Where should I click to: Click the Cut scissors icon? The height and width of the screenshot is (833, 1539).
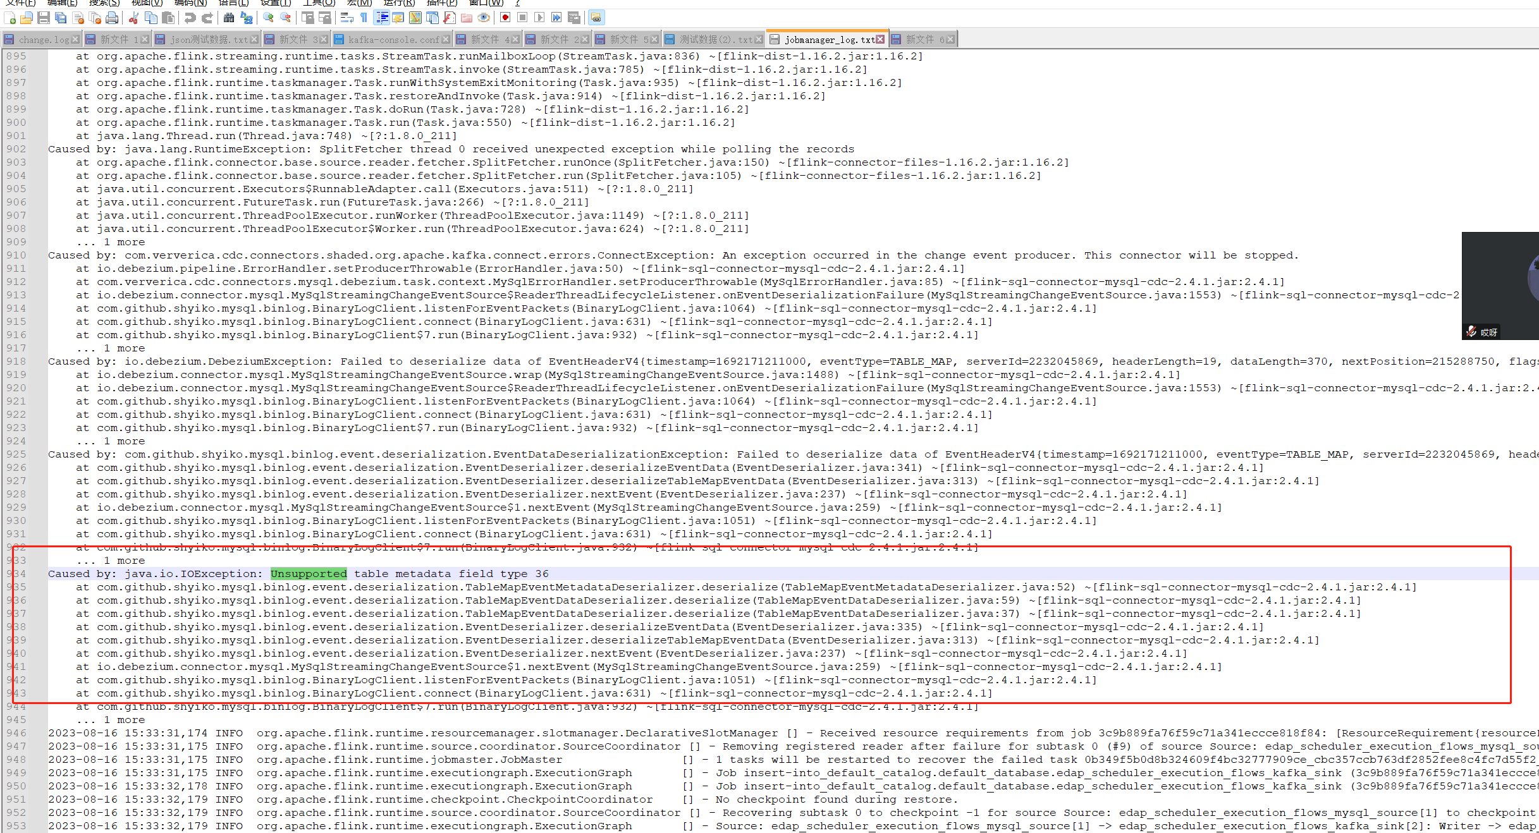tap(134, 18)
